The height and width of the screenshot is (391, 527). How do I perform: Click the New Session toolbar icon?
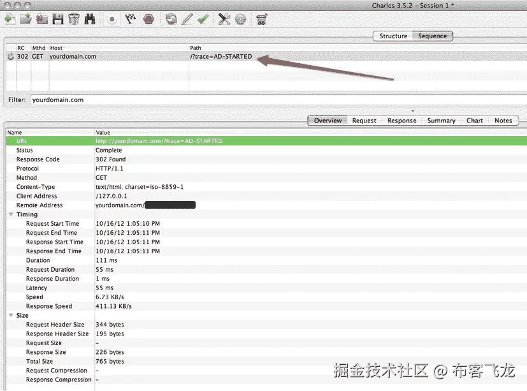point(10,19)
